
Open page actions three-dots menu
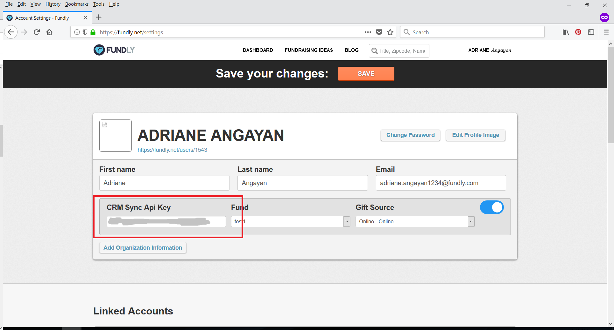(368, 32)
